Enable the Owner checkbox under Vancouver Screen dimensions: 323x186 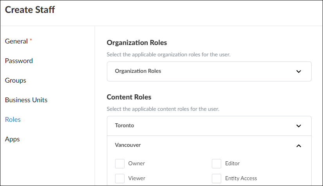pyautogui.click(x=120, y=163)
